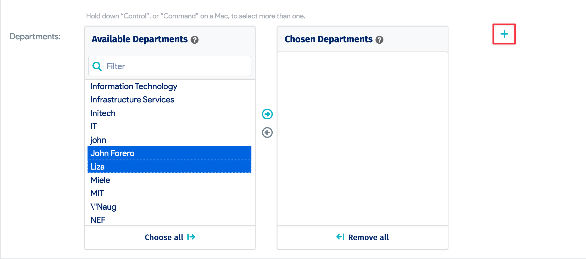Select Infrastructure Services department
Screen dimensions: 586x259
coord(132,100)
